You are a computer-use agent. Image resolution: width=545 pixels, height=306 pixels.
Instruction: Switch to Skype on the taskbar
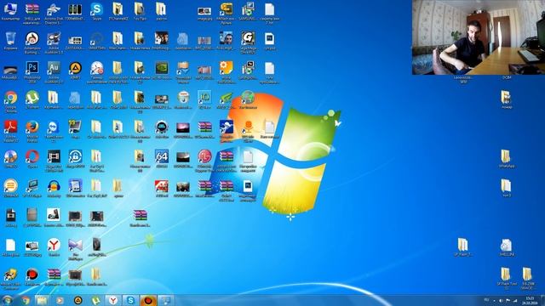130,300
